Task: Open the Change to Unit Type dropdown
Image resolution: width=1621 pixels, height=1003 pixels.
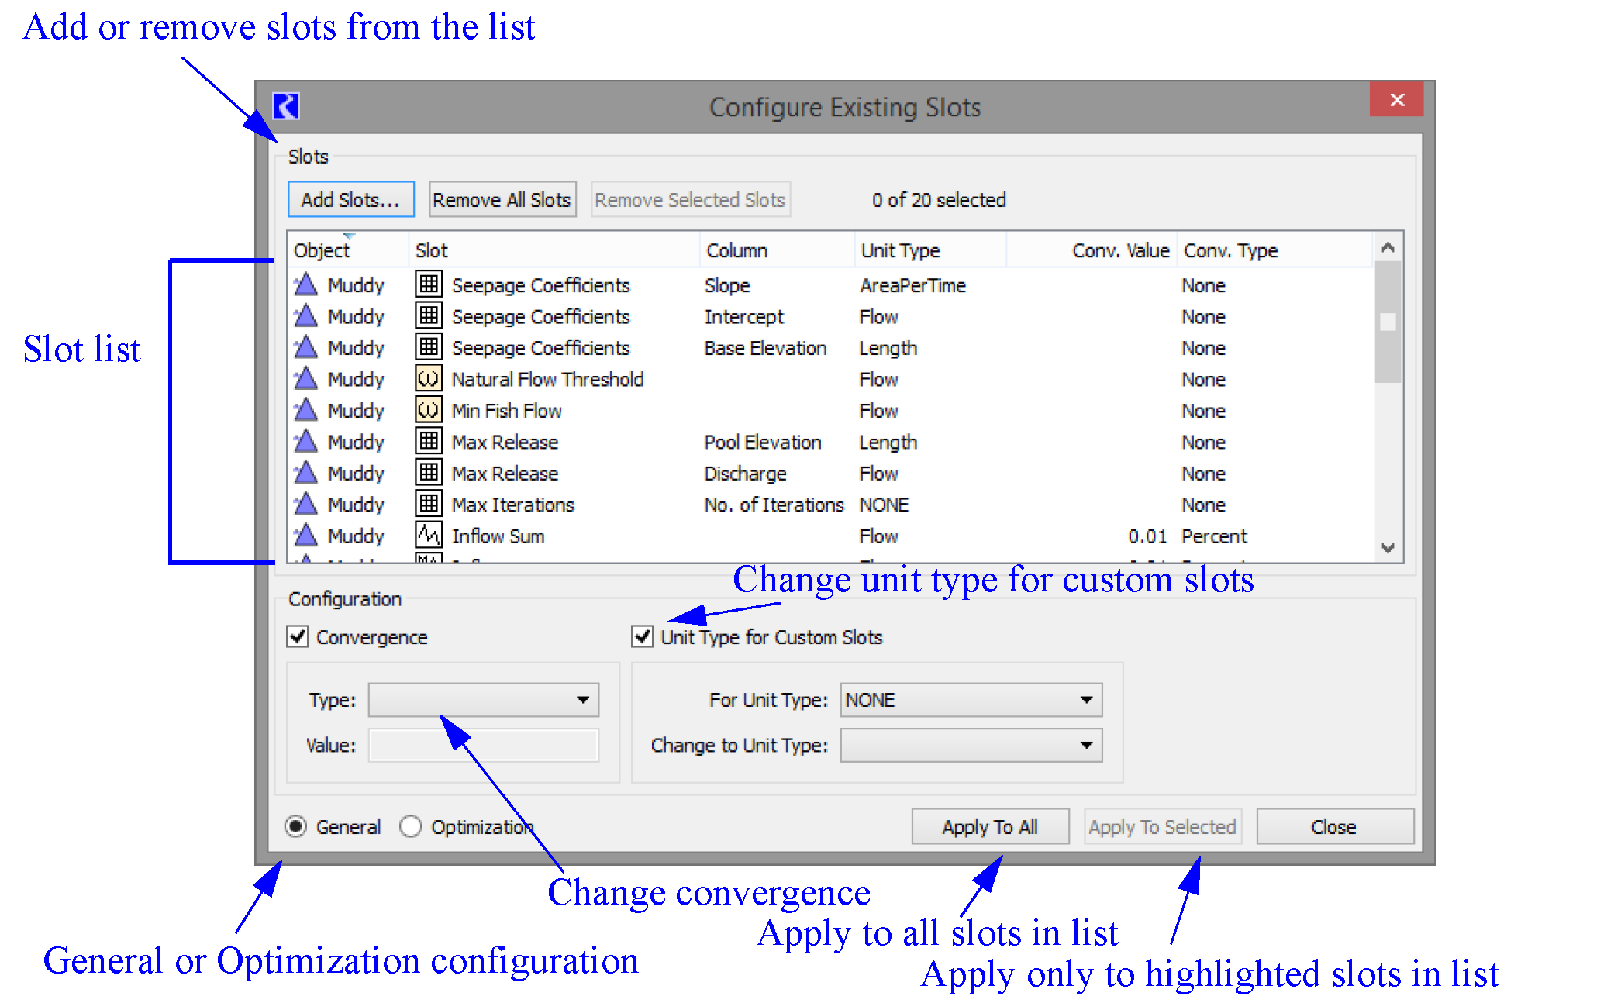Action: (971, 745)
